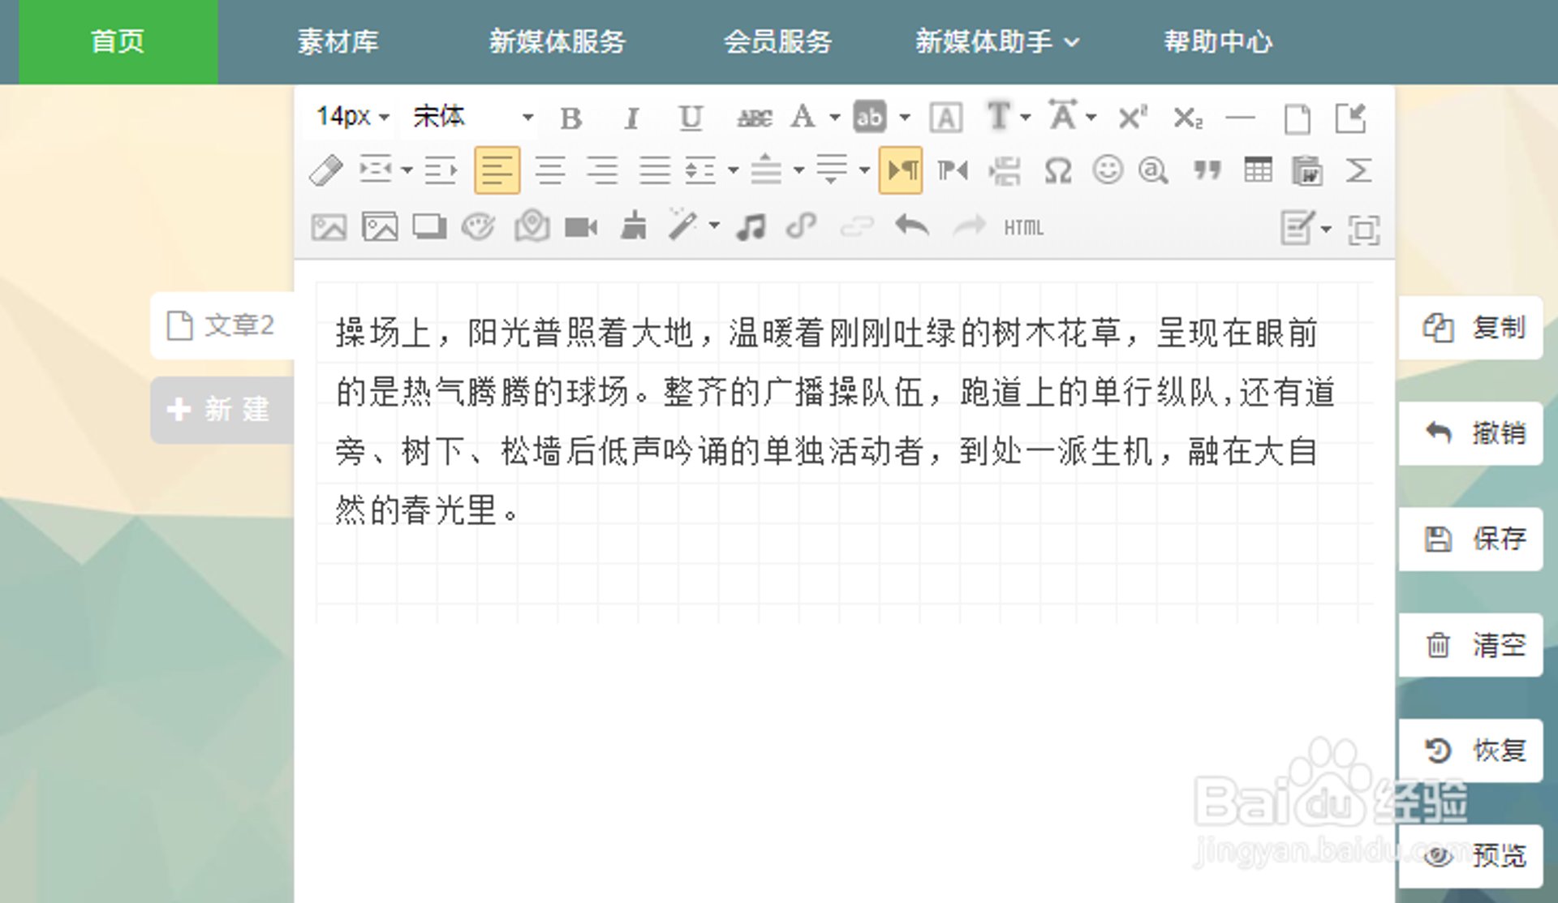Insert special character with omega icon
The width and height of the screenshot is (1558, 903).
click(1058, 170)
